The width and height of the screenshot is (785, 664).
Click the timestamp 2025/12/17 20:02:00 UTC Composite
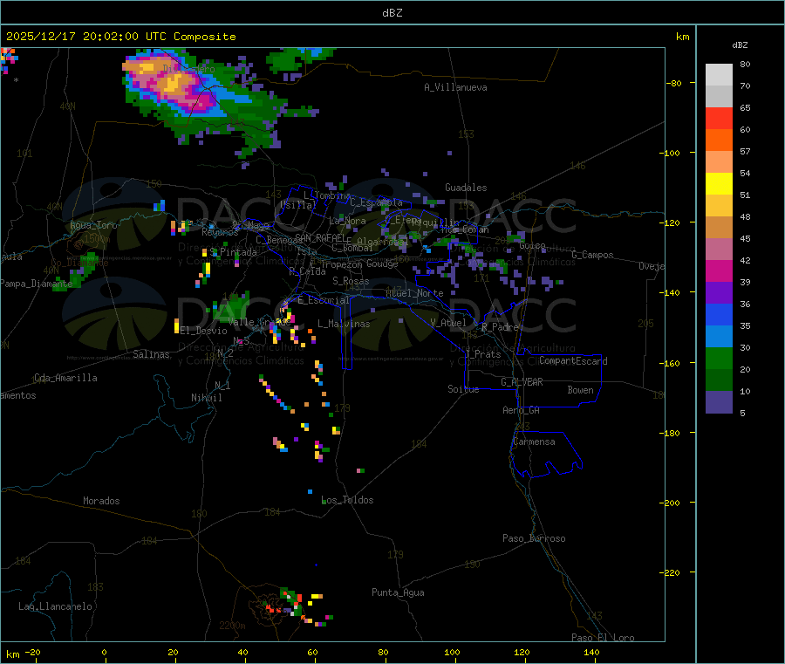pos(120,37)
